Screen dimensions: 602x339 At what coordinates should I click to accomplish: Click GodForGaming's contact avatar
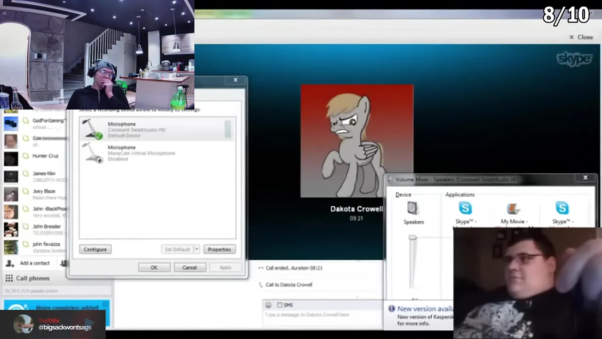(x=11, y=124)
